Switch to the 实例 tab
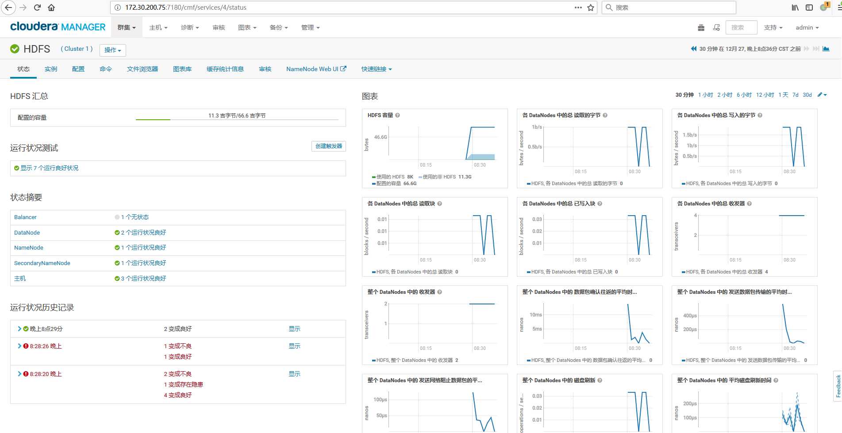This screenshot has height=433, width=842. point(51,69)
